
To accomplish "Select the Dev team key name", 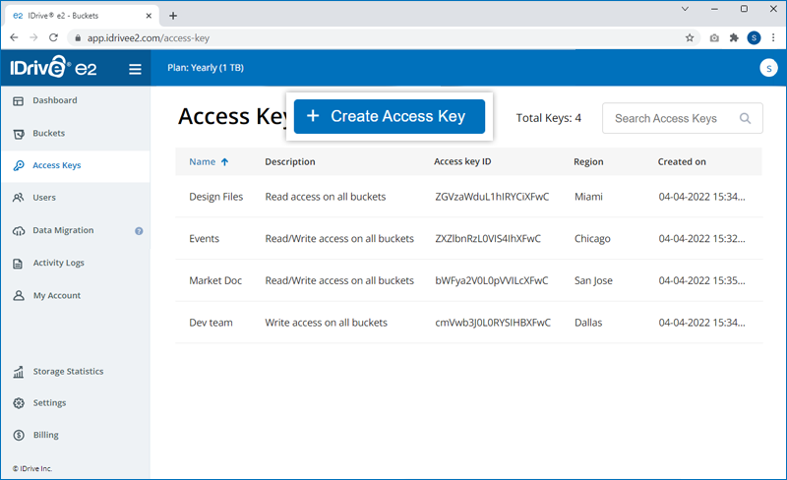I will tap(211, 323).
